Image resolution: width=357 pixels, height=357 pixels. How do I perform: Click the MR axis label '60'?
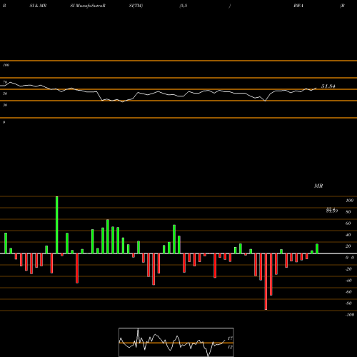pyautogui.click(x=348, y=223)
